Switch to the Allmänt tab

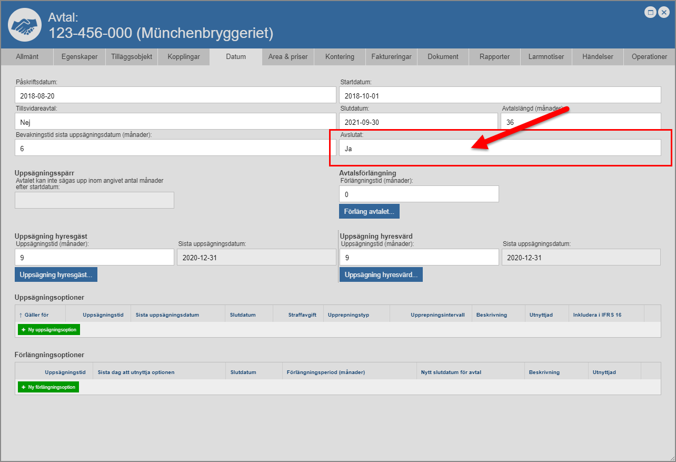pos(27,57)
